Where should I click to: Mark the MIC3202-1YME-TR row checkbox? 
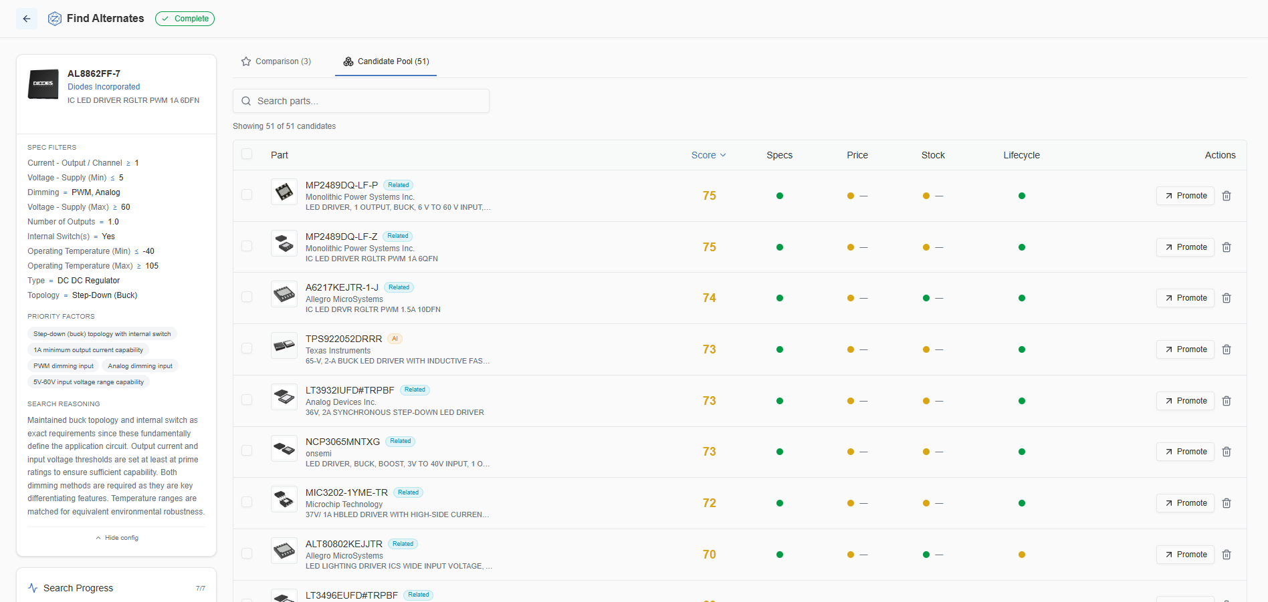tap(247, 502)
